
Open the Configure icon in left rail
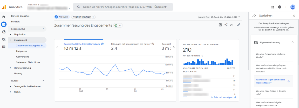point(4,47)
